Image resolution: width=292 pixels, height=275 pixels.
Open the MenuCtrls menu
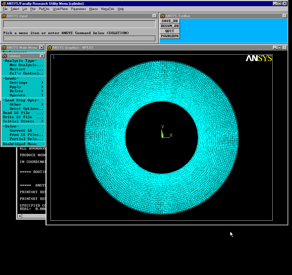pos(108,9)
